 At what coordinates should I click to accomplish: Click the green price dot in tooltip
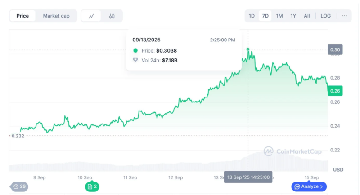135,51
